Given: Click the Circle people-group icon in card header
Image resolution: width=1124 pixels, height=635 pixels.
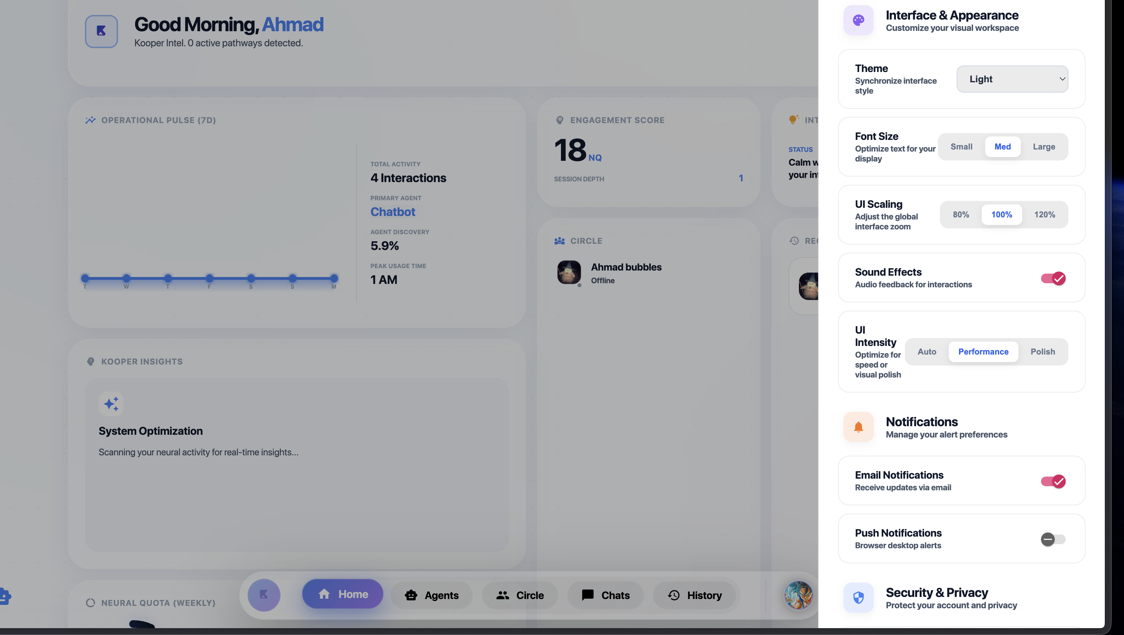Looking at the screenshot, I should point(559,241).
